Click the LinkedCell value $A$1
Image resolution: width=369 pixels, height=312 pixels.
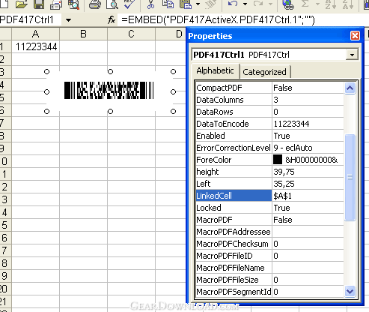282,196
